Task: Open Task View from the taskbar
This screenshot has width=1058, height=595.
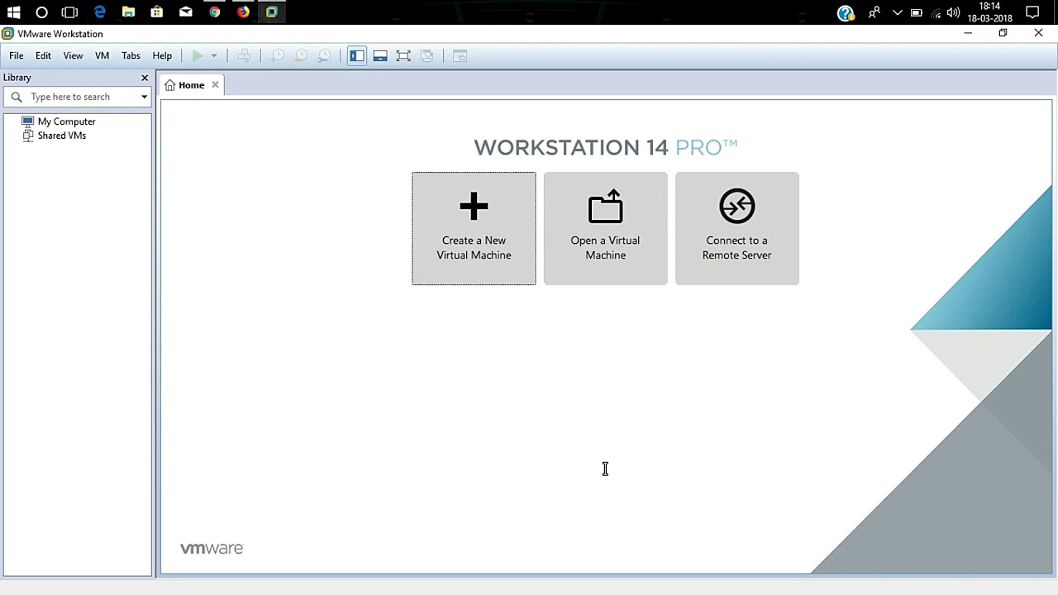Action: 69,12
